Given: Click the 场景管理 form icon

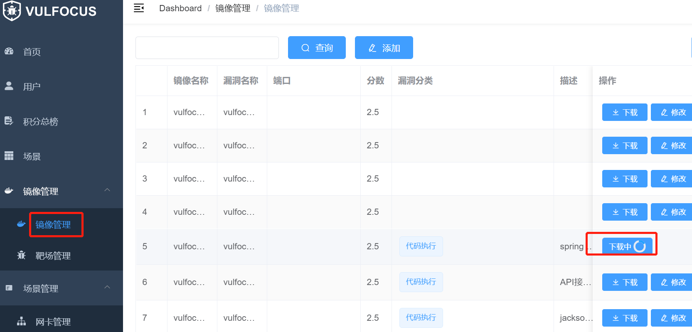Looking at the screenshot, I should (x=9, y=288).
